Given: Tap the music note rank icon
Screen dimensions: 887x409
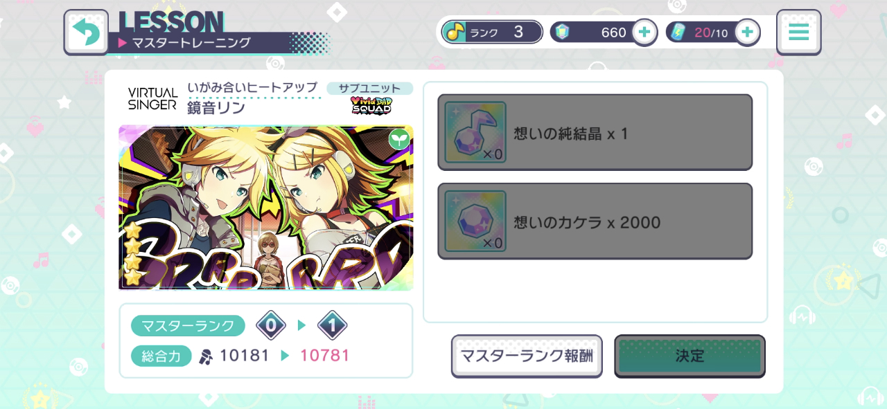Looking at the screenshot, I should 454,32.
